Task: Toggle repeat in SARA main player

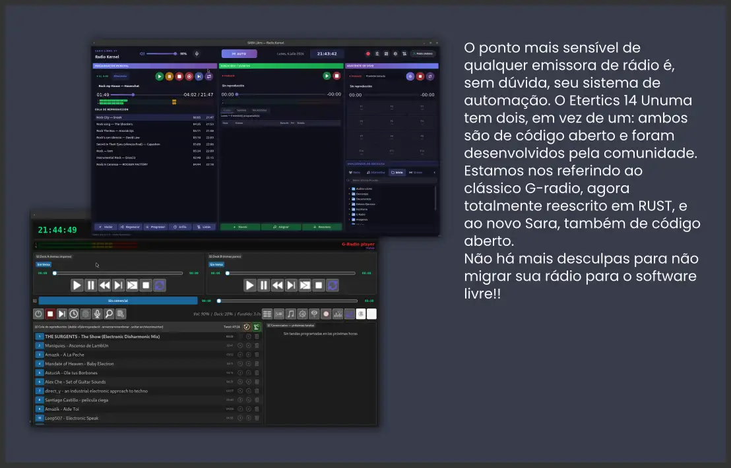Action: pos(209,76)
